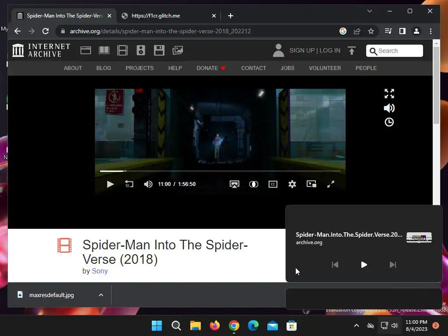Open downloaded file maxresdefault.jpg
Screen dimensions: 448x336
(52, 295)
